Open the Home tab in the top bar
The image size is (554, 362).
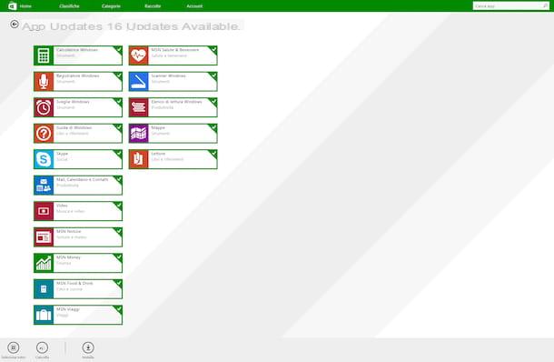(x=25, y=6)
